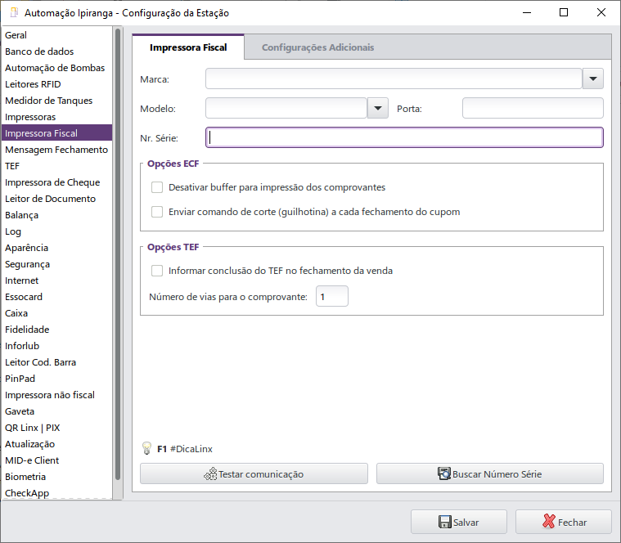Expand the Modelo dropdown arrow
This screenshot has width=621, height=543.
click(x=378, y=108)
